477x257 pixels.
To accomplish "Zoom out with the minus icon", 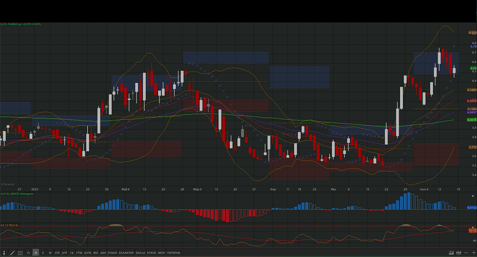I will tap(466, 253).
